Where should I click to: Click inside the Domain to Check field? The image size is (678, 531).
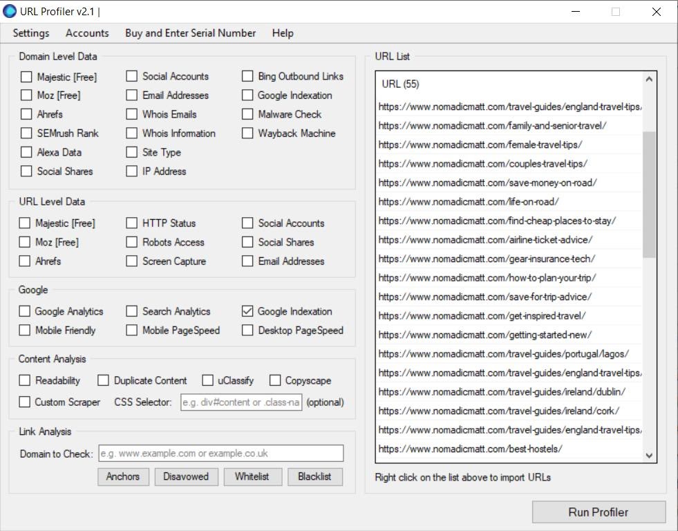click(221, 453)
